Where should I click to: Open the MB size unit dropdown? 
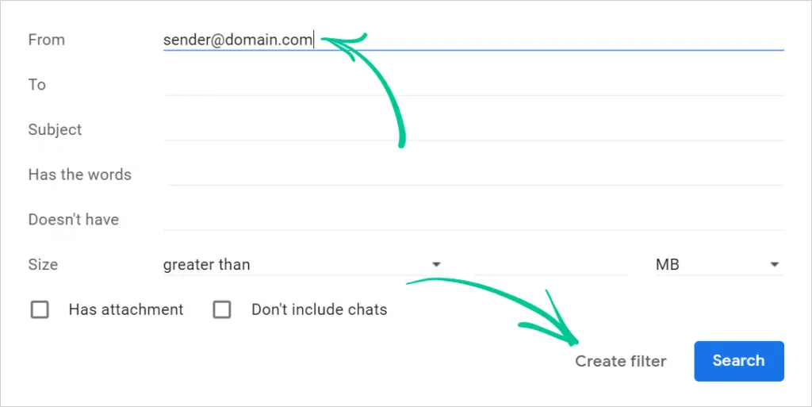click(718, 264)
